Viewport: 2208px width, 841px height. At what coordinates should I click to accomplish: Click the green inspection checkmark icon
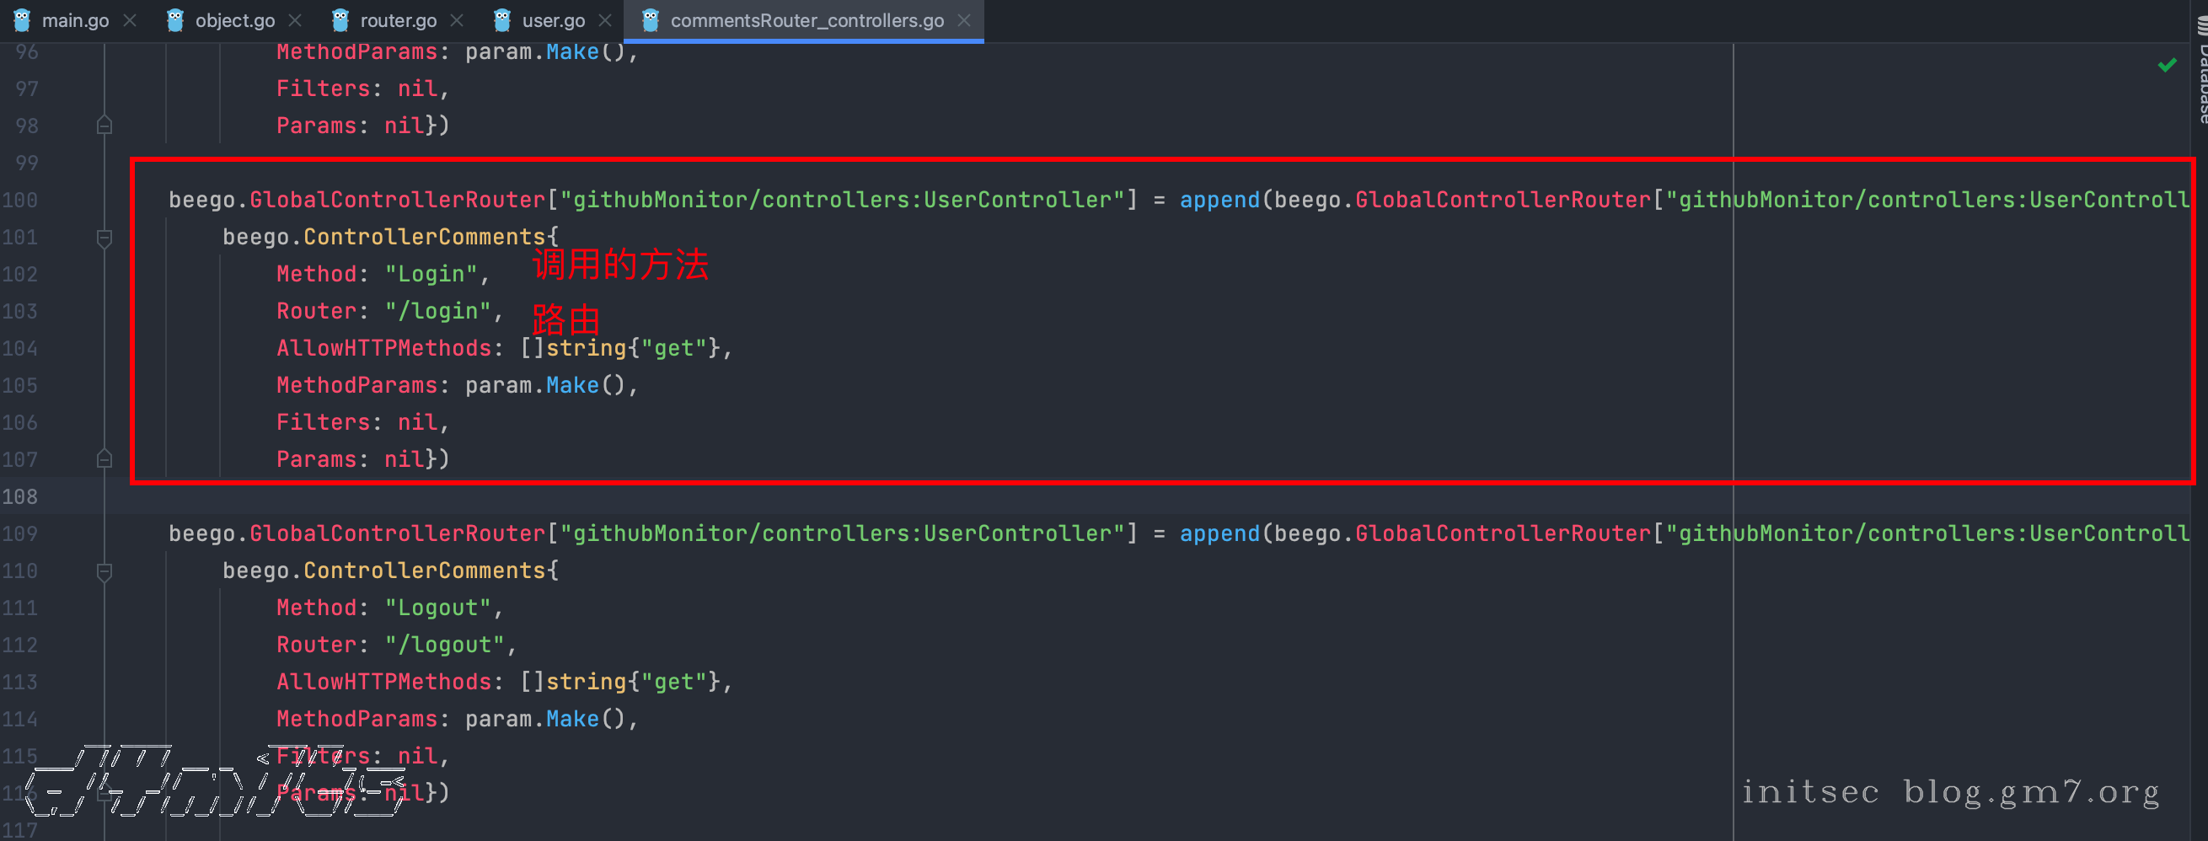click(x=2167, y=65)
